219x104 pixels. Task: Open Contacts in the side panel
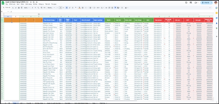pos(217,23)
